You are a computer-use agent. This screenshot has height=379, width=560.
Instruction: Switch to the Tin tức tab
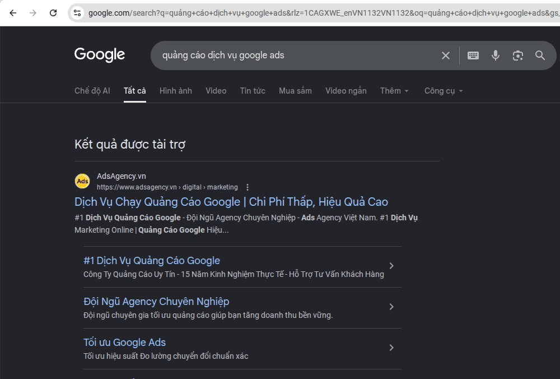253,91
